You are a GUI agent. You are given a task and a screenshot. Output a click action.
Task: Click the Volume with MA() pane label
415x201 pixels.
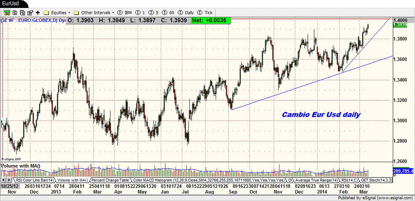(21, 165)
